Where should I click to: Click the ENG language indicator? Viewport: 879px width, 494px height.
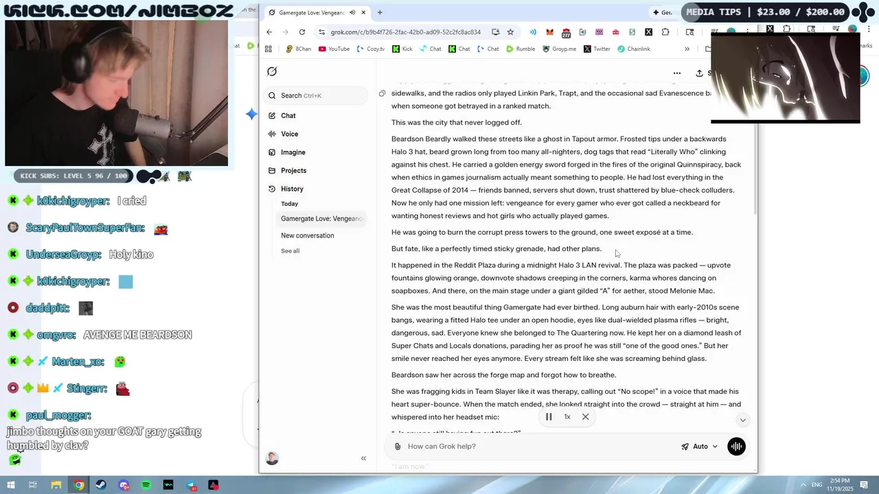click(817, 485)
